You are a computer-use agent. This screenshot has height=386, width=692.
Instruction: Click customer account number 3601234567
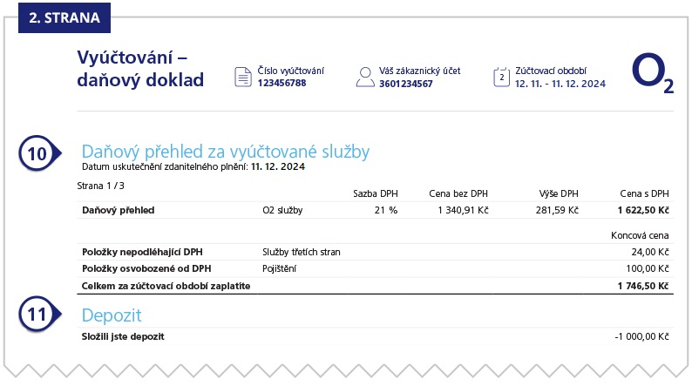pyautogui.click(x=406, y=84)
